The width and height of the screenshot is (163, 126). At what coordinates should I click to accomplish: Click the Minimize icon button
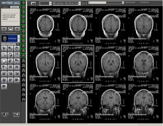point(16,115)
